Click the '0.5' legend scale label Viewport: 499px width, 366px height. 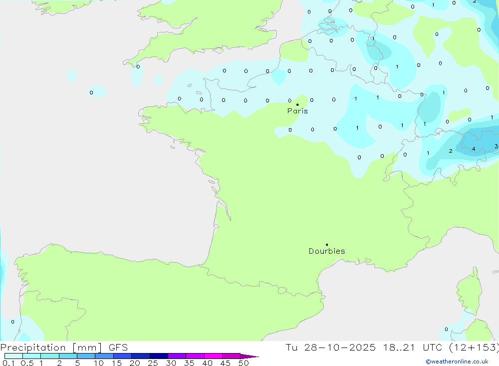[27, 363]
